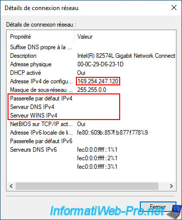Screen dimensions: 182x220
Task: Select Passerelle par défaut IPv6 row
Action: coord(92,141)
